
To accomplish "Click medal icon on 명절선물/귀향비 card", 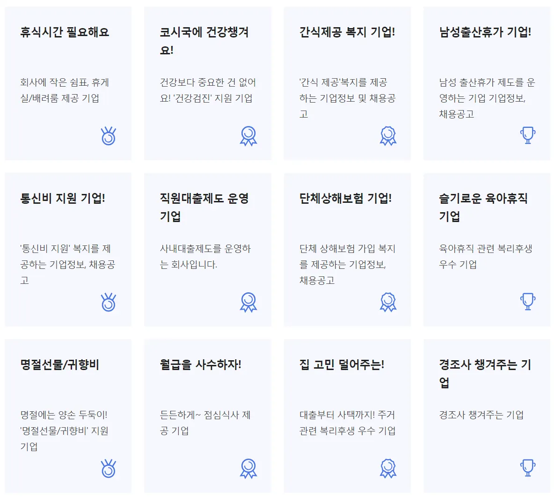I will click(x=109, y=468).
